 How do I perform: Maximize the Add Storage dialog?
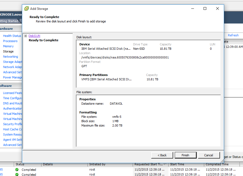tap(205, 8)
